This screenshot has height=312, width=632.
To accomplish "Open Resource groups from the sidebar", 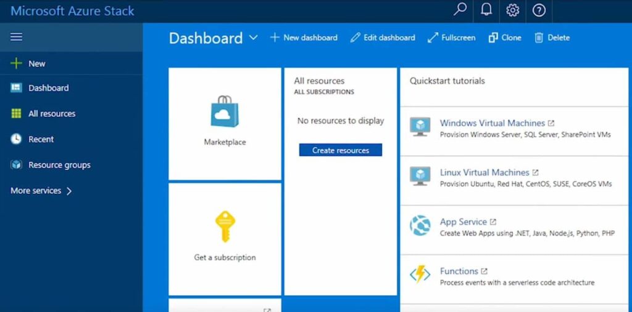I will pos(59,165).
